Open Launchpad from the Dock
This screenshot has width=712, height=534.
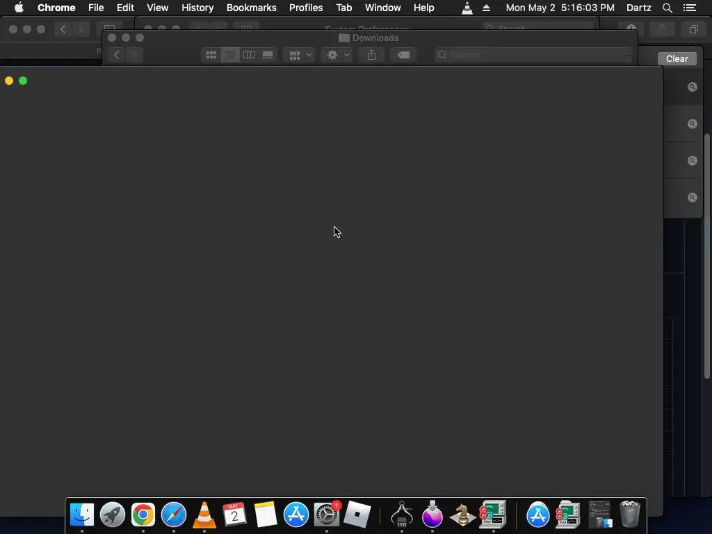[x=113, y=515]
